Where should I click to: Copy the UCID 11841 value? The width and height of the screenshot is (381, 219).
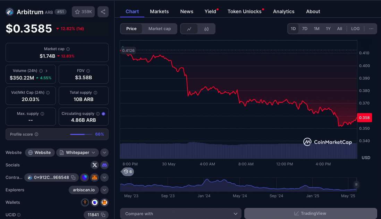(103, 215)
